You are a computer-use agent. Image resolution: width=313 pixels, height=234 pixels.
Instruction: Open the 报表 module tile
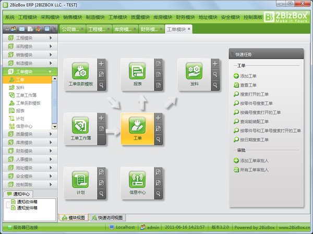pos(137,75)
